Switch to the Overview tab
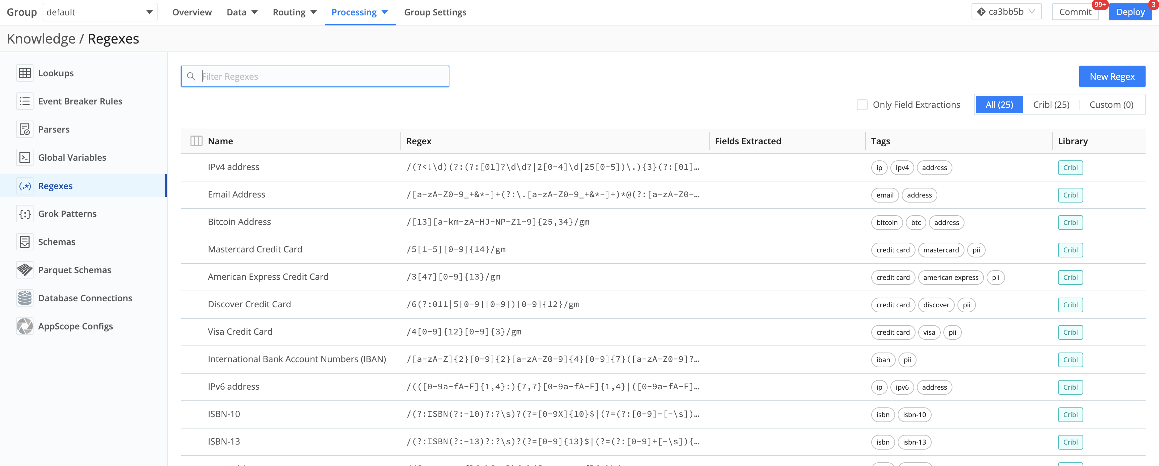 pos(192,12)
